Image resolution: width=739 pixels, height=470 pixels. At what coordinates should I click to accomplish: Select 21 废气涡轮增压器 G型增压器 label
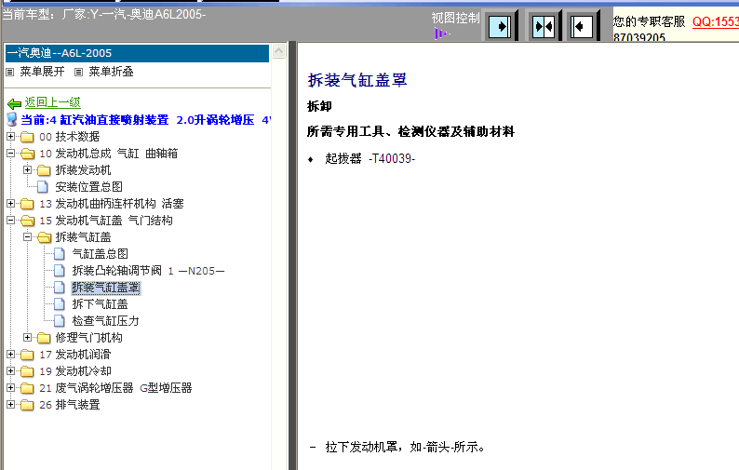click(x=115, y=388)
